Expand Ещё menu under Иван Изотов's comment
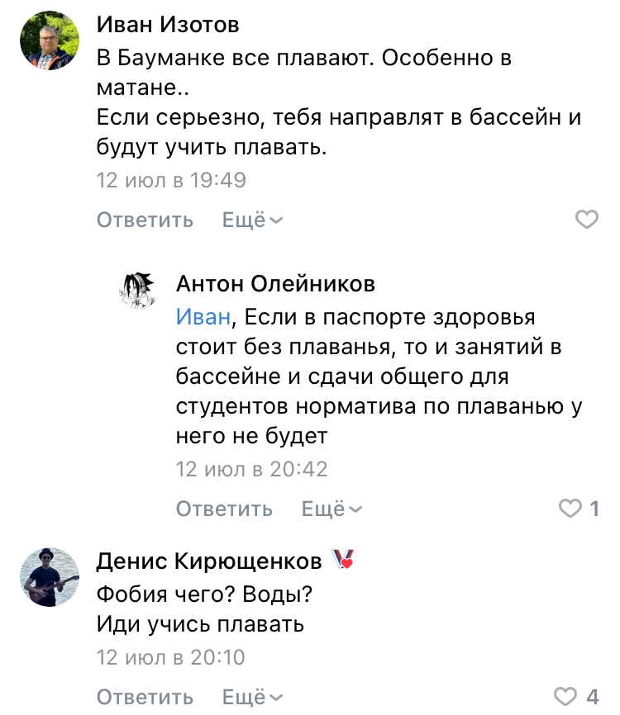The image size is (620, 715). [x=252, y=220]
